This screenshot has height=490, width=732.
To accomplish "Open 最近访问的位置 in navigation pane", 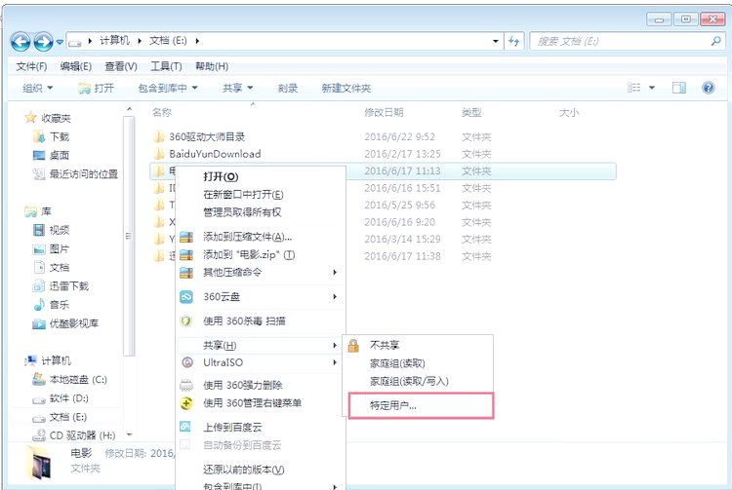I will pyautogui.click(x=84, y=174).
